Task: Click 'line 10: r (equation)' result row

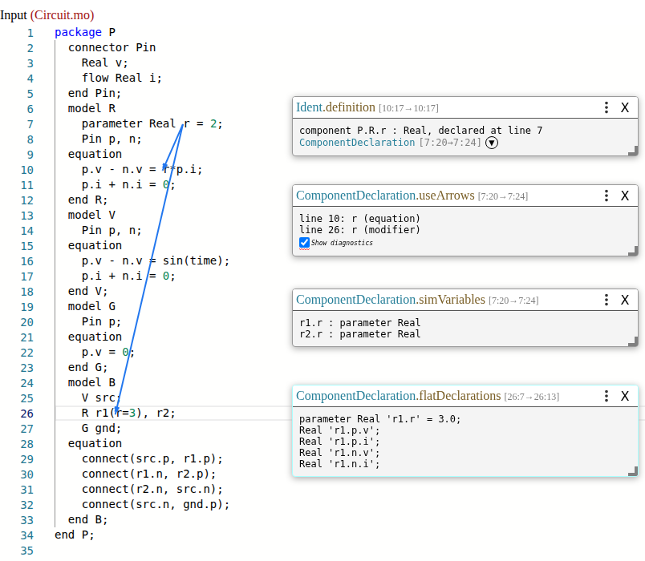Action: click(x=359, y=218)
